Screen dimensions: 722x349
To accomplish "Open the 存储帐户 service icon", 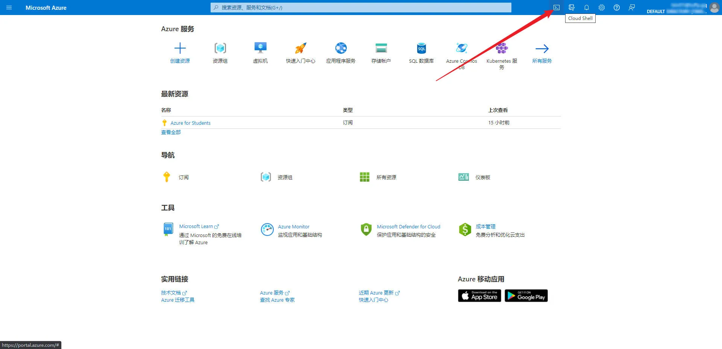I will 381,48.
